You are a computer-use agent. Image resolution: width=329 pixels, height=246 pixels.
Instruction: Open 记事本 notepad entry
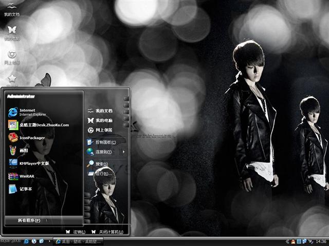[20, 189]
